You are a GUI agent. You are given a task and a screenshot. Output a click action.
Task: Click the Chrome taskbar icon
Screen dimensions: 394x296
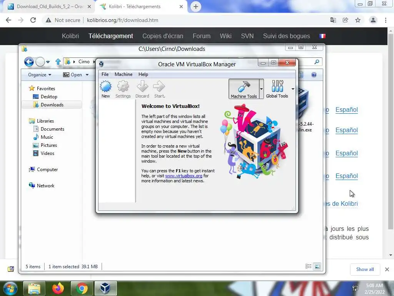pyautogui.click(x=82, y=288)
